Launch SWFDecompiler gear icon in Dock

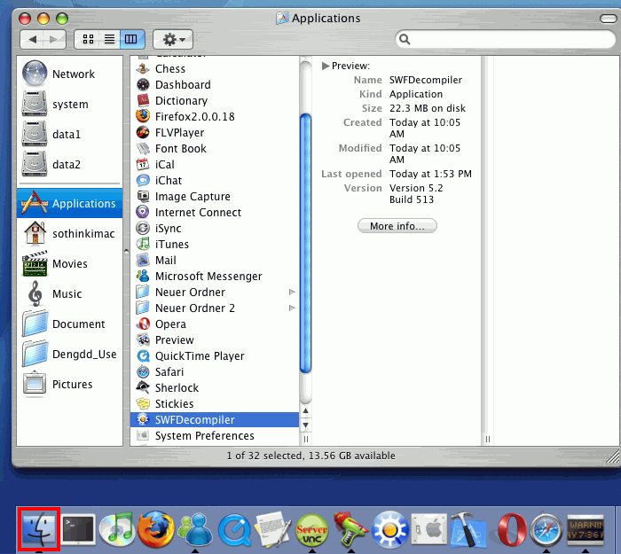(390, 529)
